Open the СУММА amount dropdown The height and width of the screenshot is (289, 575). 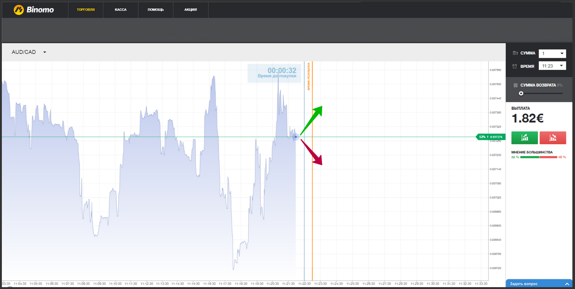552,53
